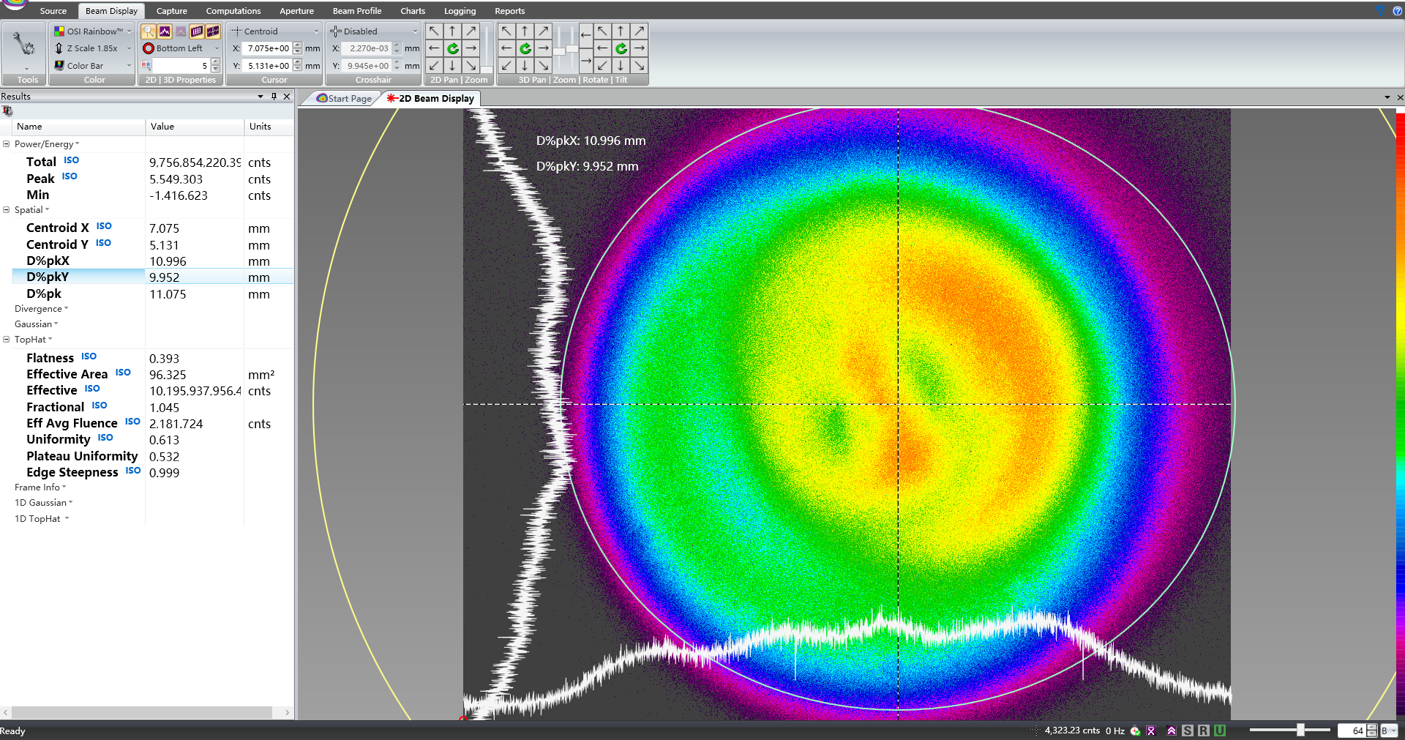Collapse the Power/Energy results group

(x=7, y=144)
